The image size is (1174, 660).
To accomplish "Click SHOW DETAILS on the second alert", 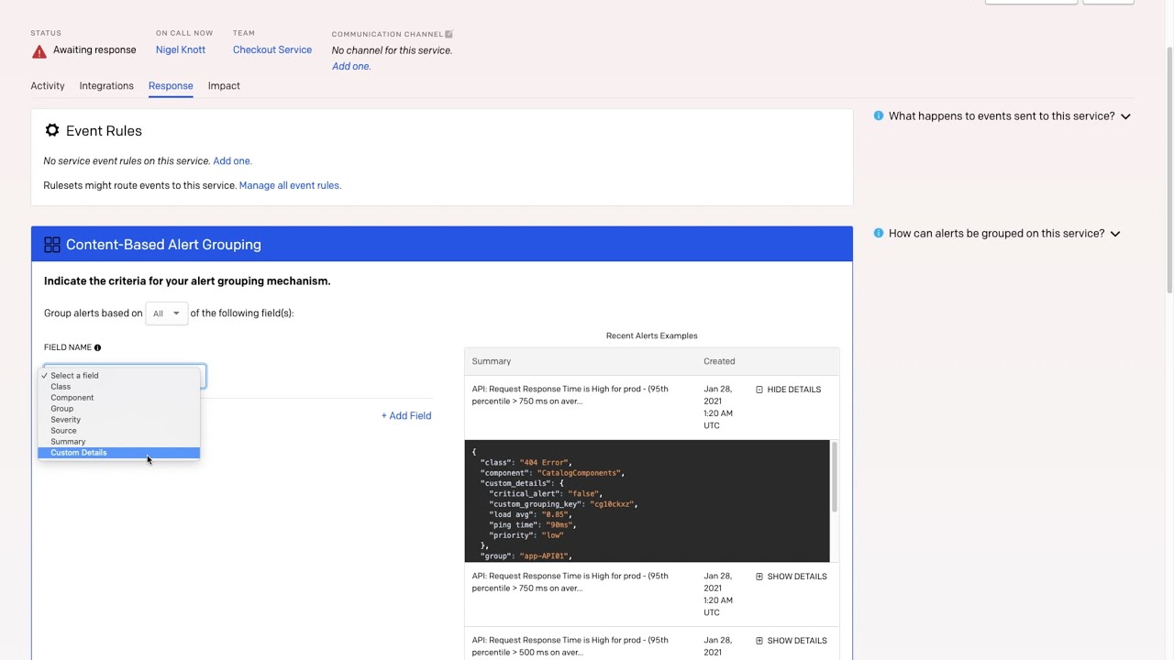I will coord(791,577).
